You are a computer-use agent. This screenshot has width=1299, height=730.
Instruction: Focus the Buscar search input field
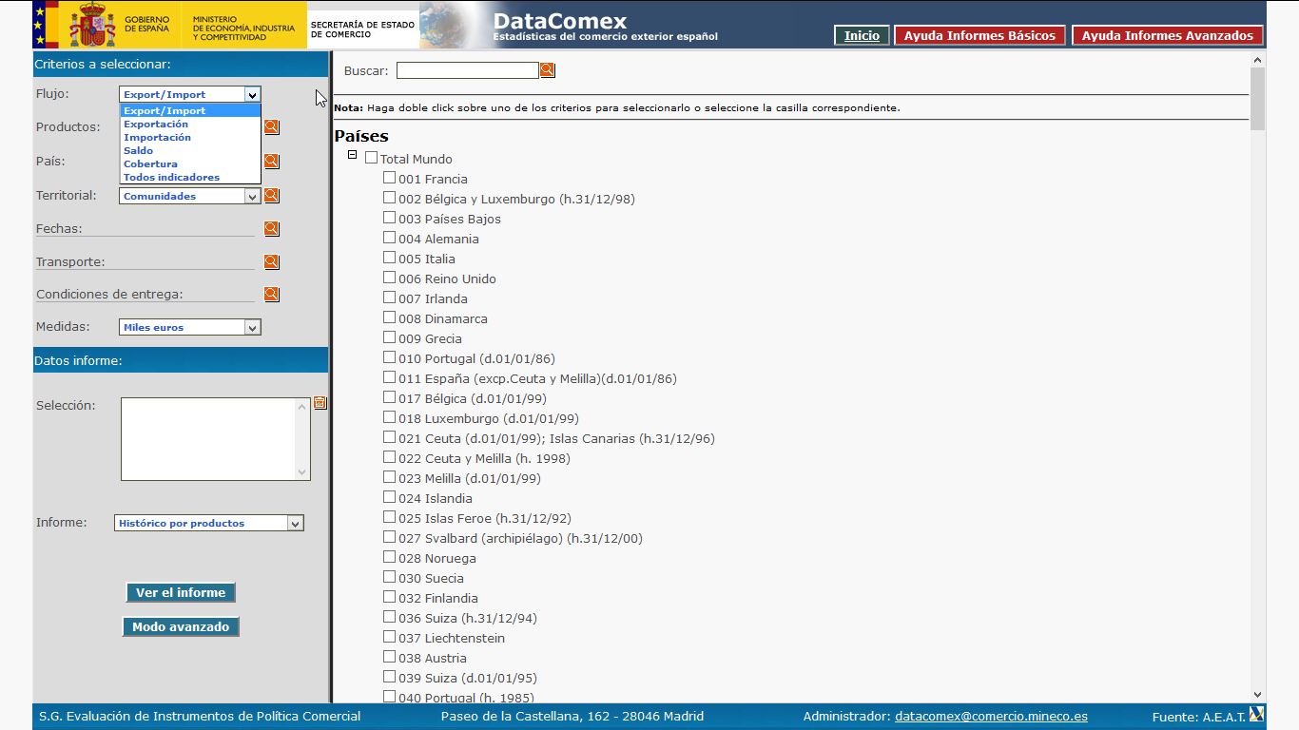467,70
